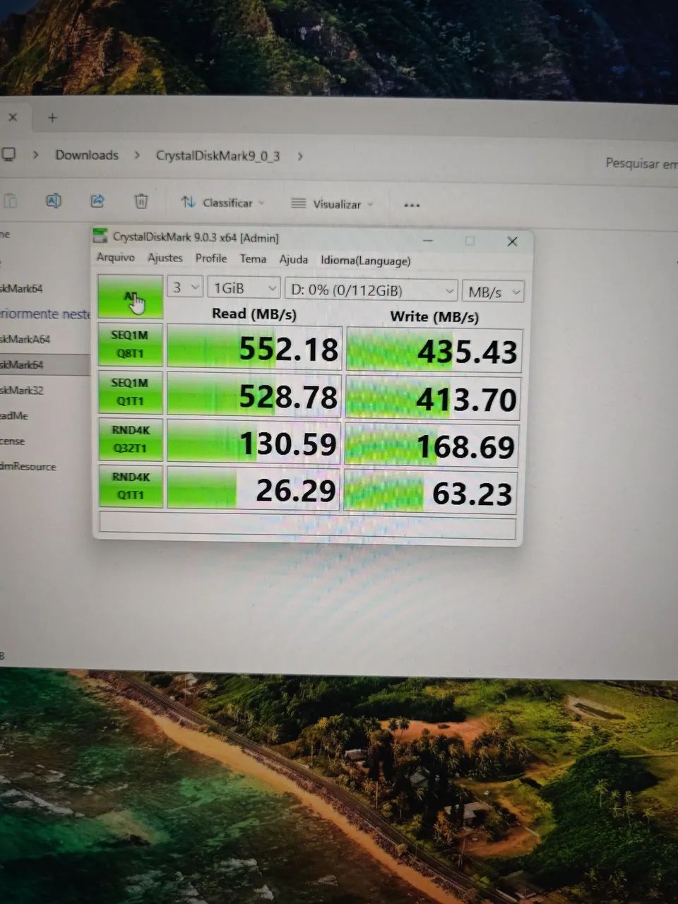Maximize the CrystalDiskMark window
Screen dimensions: 678x904
pyautogui.click(x=470, y=241)
